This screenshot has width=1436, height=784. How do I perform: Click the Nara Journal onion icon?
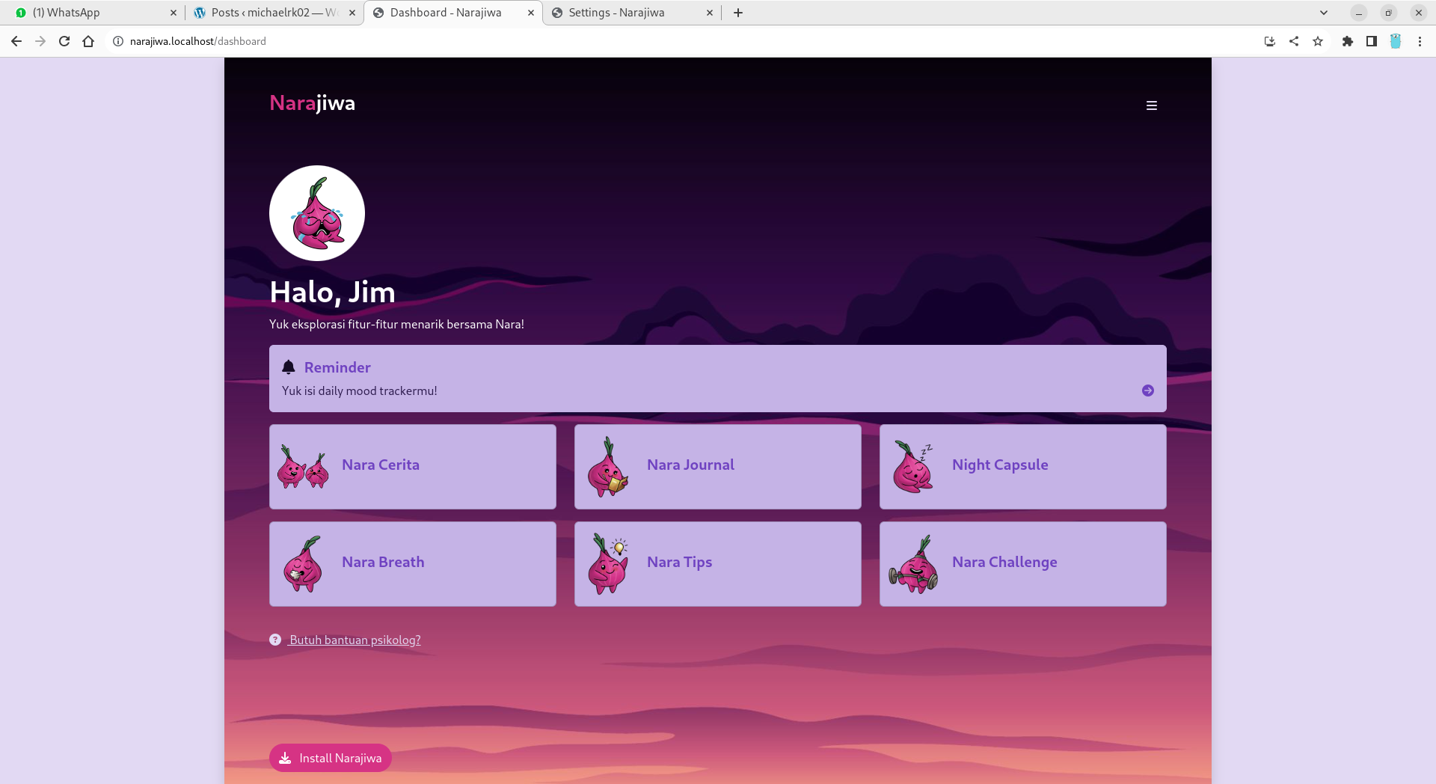click(x=607, y=467)
